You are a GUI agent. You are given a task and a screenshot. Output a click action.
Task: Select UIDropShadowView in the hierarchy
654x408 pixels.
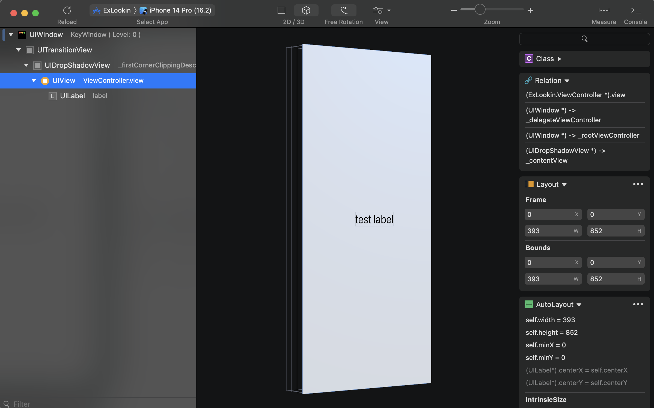(x=77, y=65)
